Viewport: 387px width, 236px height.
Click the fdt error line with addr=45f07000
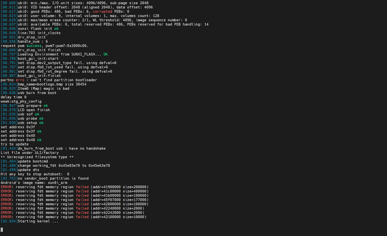74,200
